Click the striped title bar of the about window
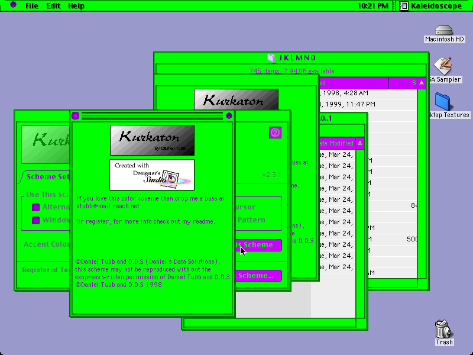Image resolution: width=473 pixels, height=355 pixels. click(152, 115)
